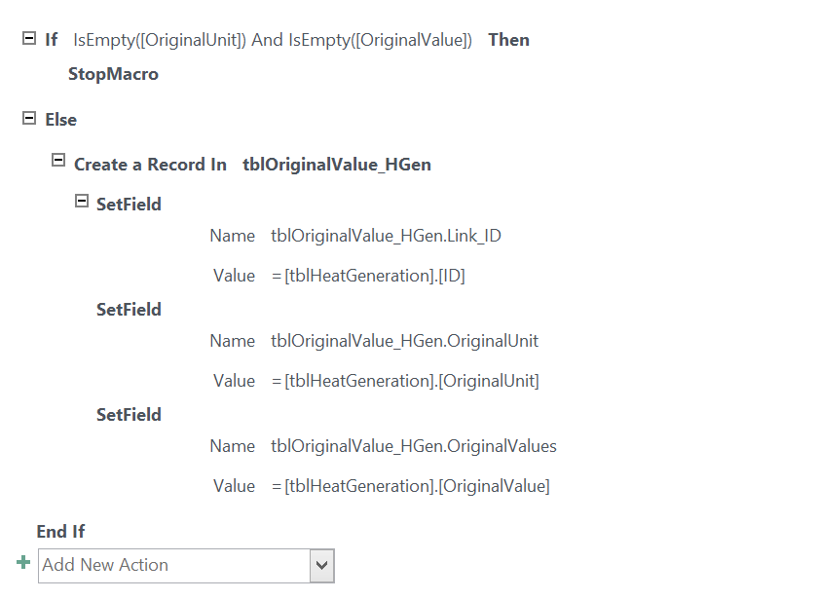Select the Then keyword of the If block

point(508,40)
